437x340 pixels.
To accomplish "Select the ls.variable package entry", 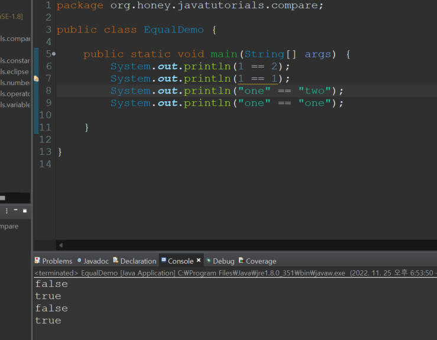I will 15,105.
